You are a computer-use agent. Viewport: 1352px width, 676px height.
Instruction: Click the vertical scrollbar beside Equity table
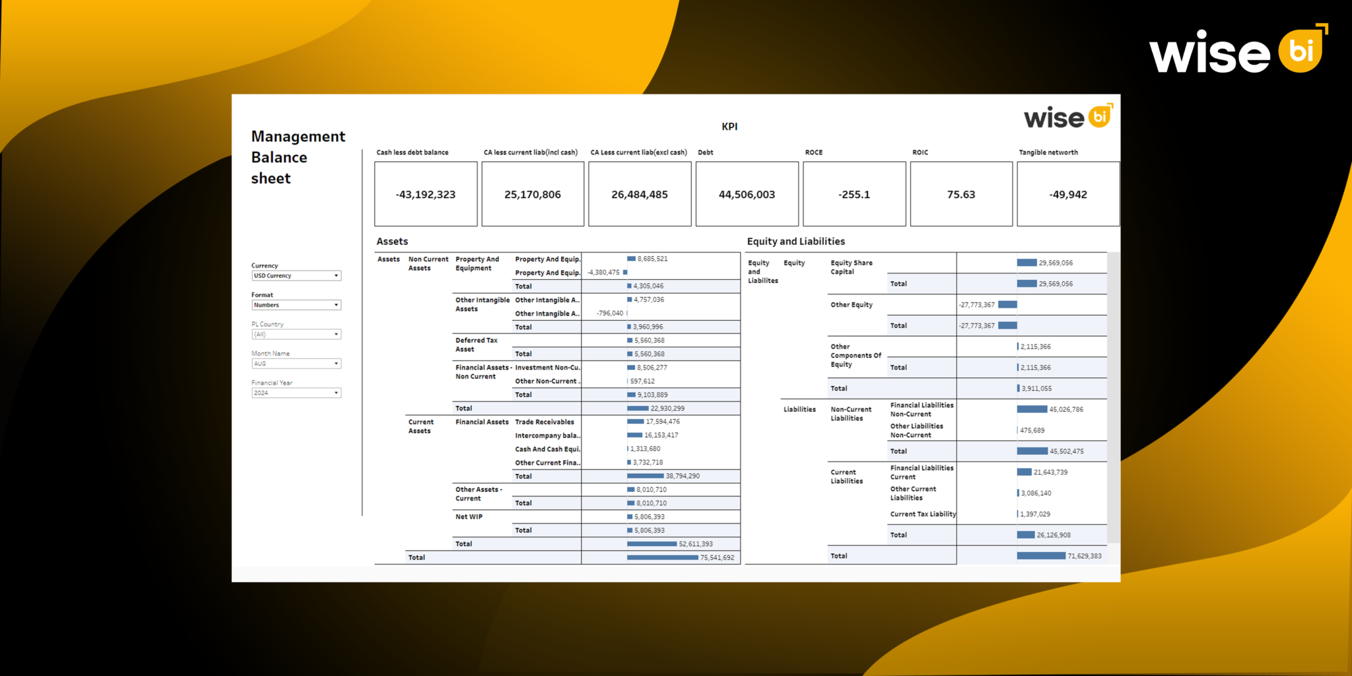(x=1114, y=396)
